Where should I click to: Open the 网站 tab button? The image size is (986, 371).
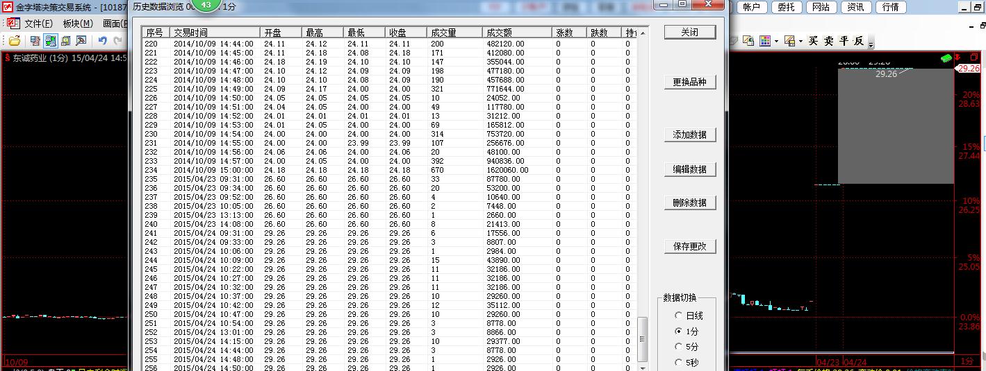point(821,7)
